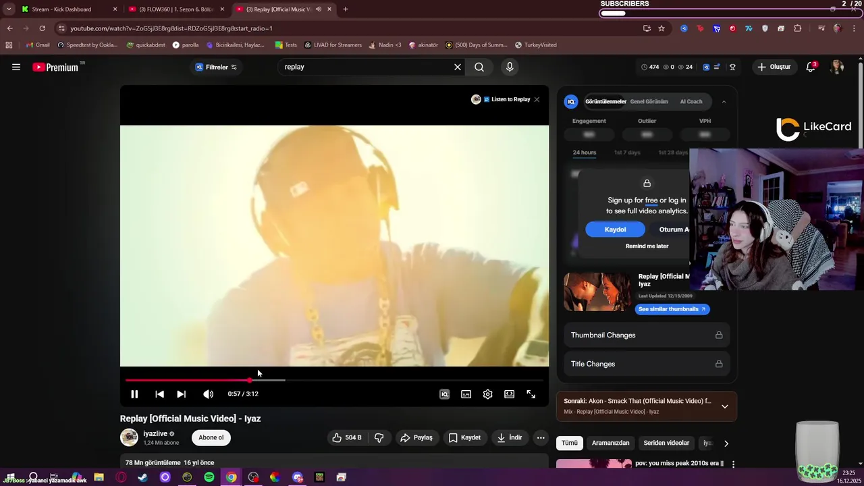Viewport: 864px width, 486px height.
Task: Open Steam from the taskbar
Action: (x=143, y=477)
